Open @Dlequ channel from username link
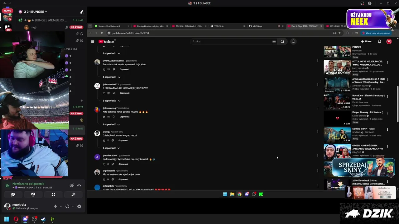The image size is (399, 224). [x=106, y=132]
